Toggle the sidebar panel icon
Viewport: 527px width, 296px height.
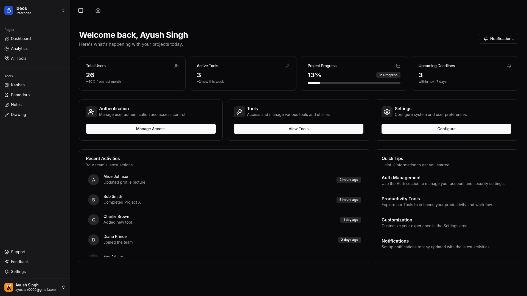(81, 10)
